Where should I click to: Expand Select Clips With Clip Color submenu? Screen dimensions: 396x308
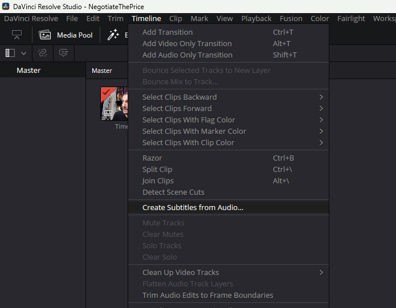(x=228, y=142)
